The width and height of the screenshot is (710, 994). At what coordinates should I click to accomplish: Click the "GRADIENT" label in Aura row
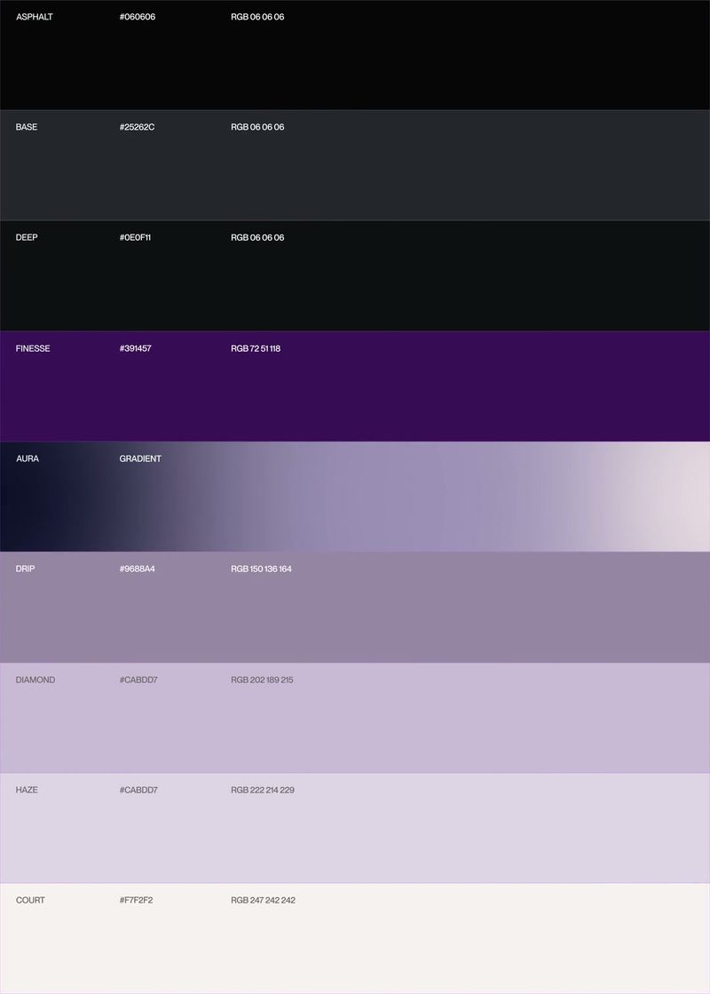(x=140, y=459)
